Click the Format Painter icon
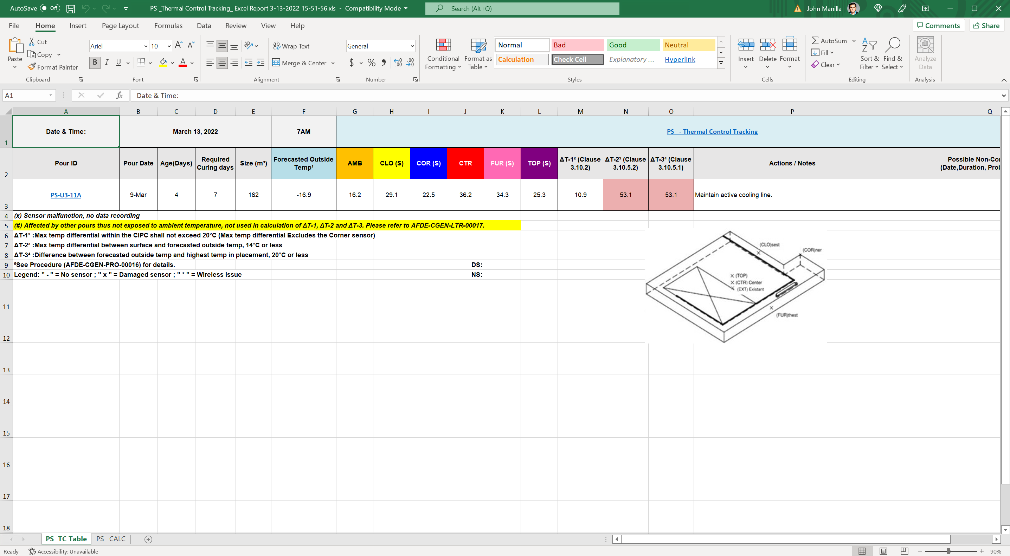This screenshot has width=1010, height=556. [32, 67]
